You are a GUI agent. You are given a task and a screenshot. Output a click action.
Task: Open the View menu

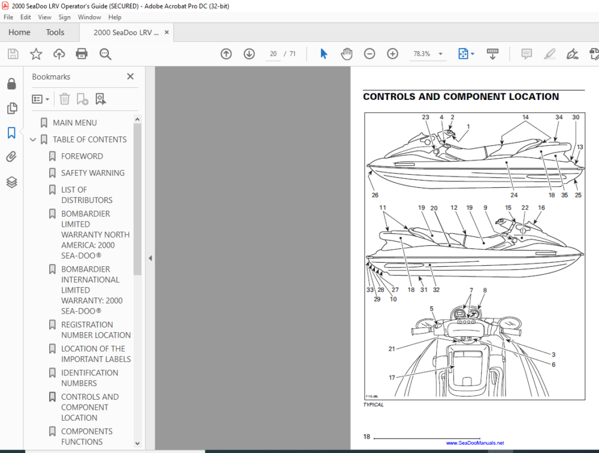click(x=44, y=17)
